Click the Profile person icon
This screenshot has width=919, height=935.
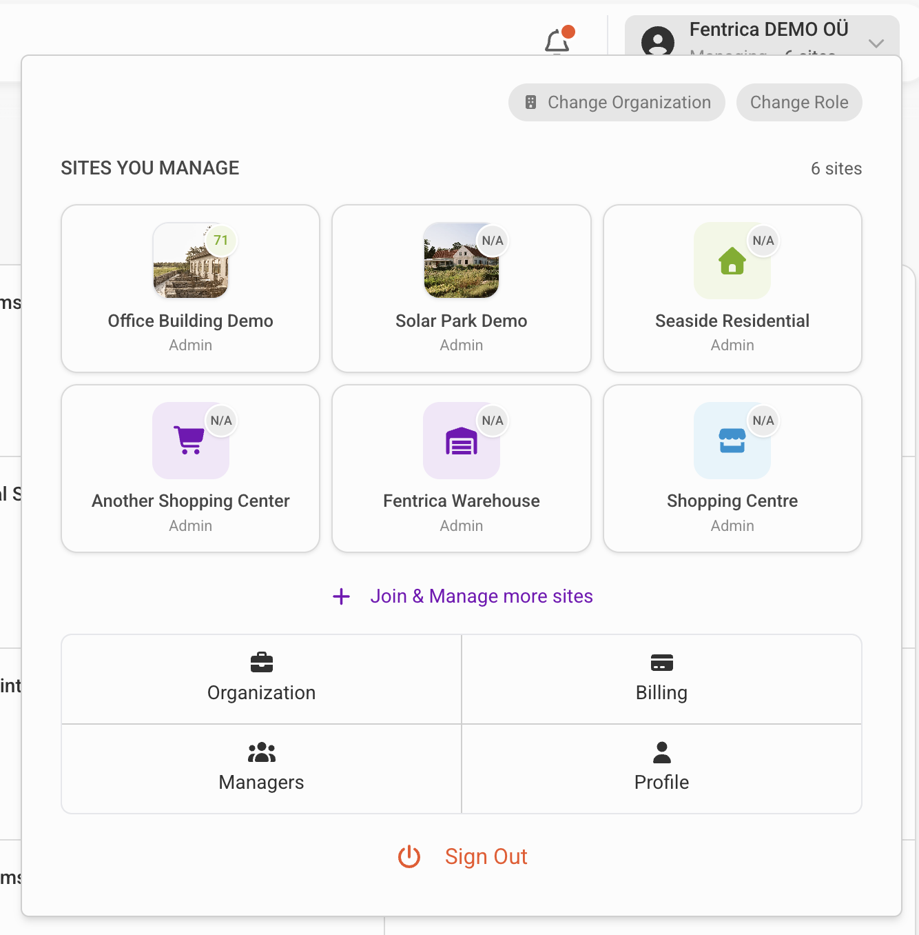pyautogui.click(x=661, y=752)
